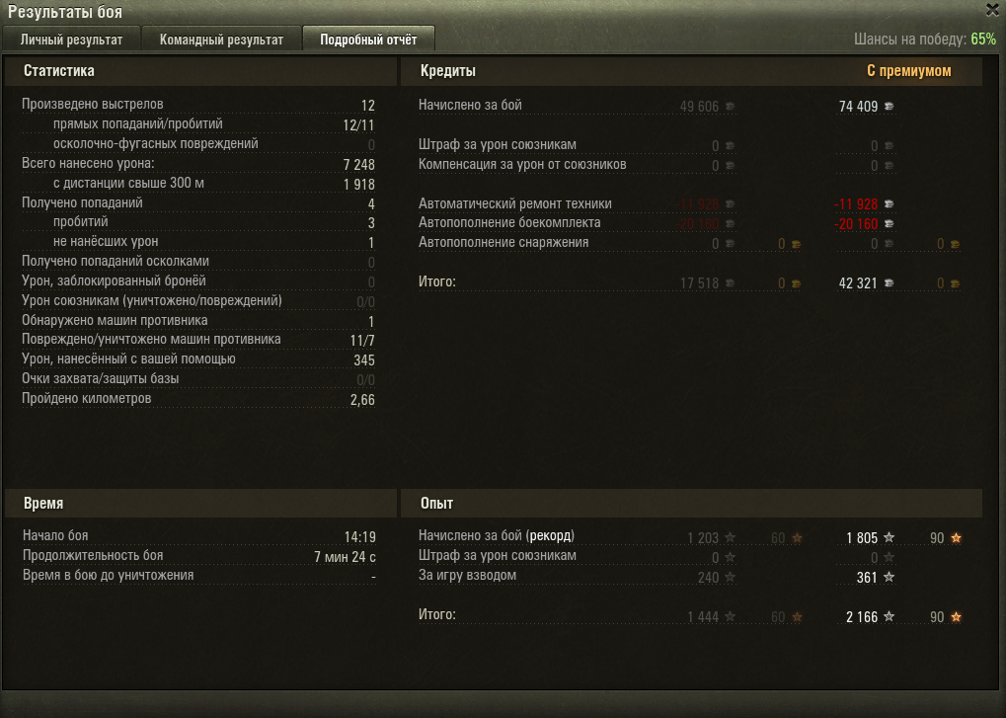Click the Произведено выстрелов row label

pyautogui.click(x=93, y=104)
